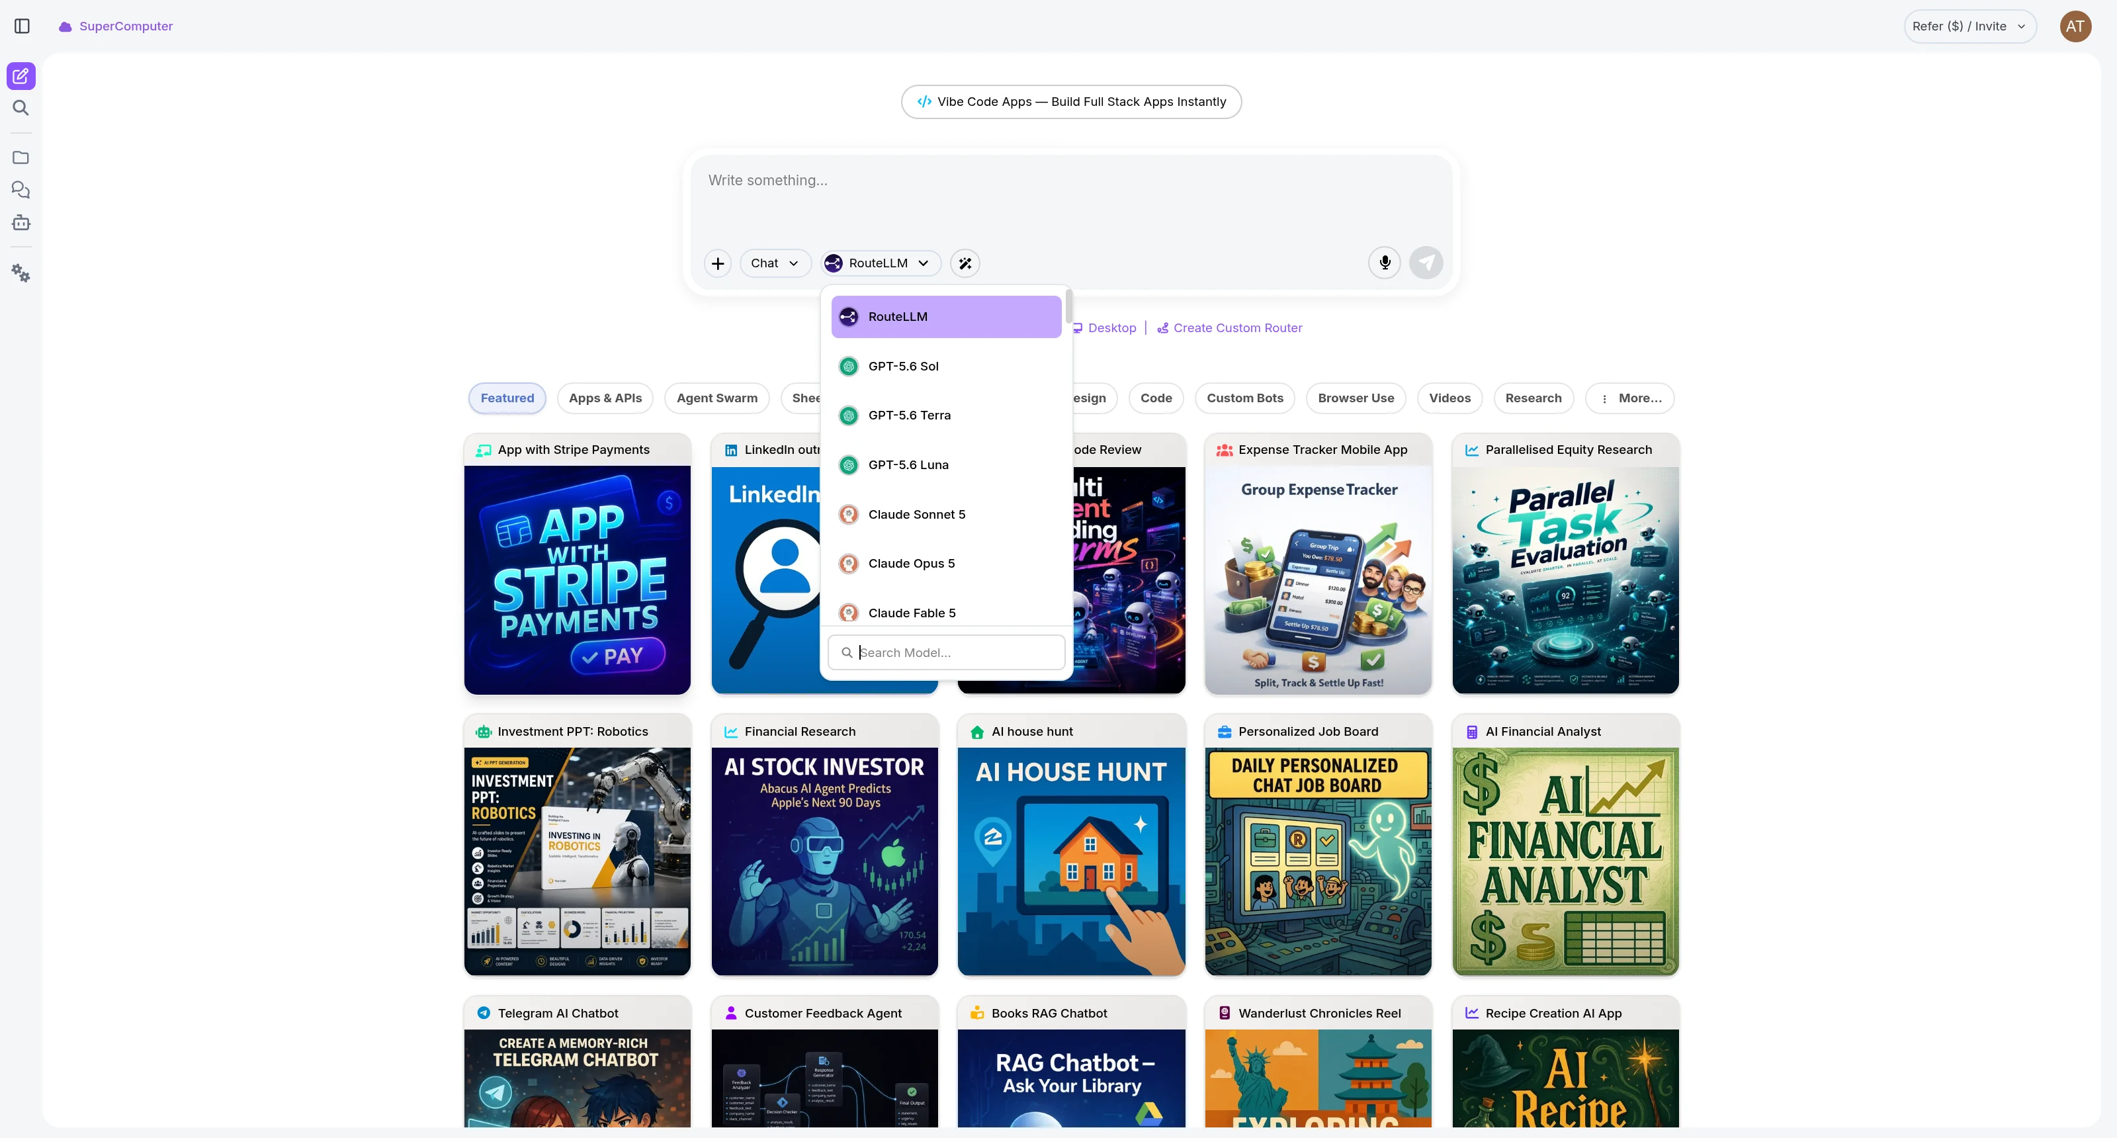Select Claude Sonnet 5 model
The image size is (2117, 1138).
tap(946, 514)
